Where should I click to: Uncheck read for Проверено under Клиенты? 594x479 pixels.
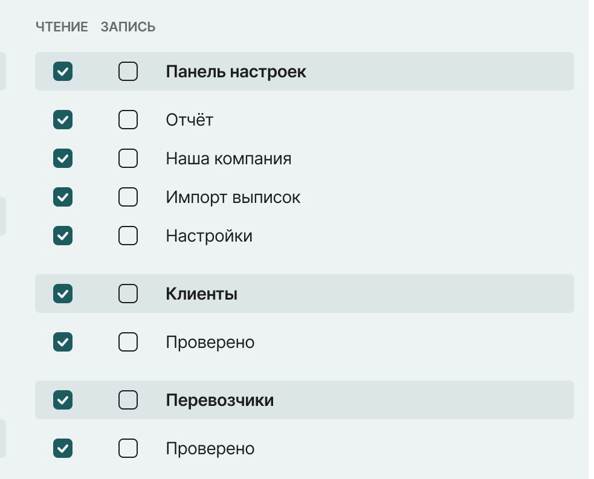point(63,342)
